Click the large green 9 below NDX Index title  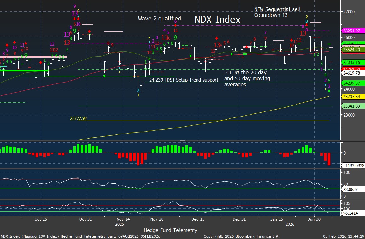click(175, 37)
